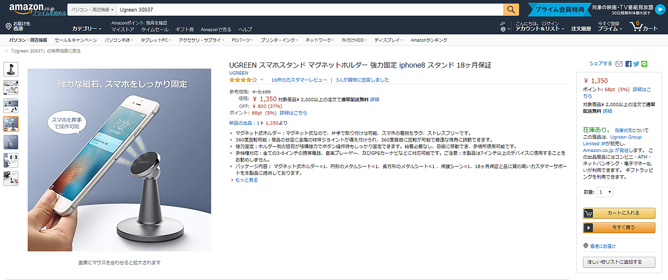The width and height of the screenshot is (668, 280).
Task: Open Amazonで売る in the navigation
Action: coord(216,30)
